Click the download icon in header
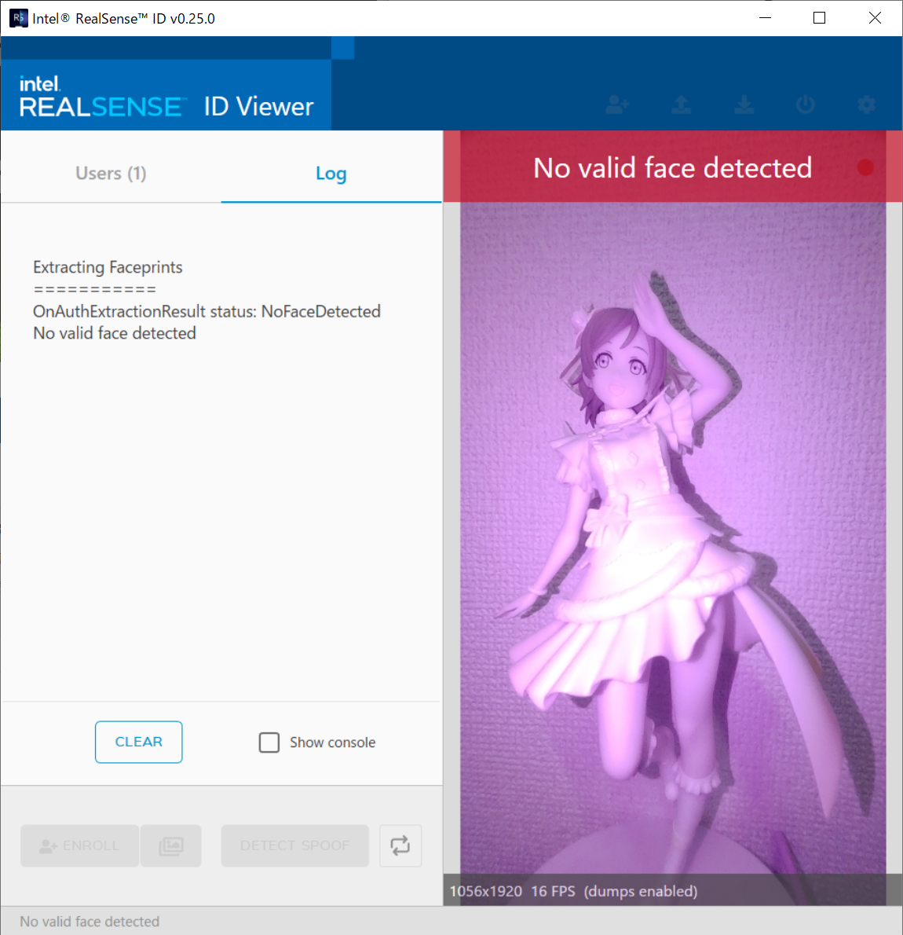 tap(744, 105)
